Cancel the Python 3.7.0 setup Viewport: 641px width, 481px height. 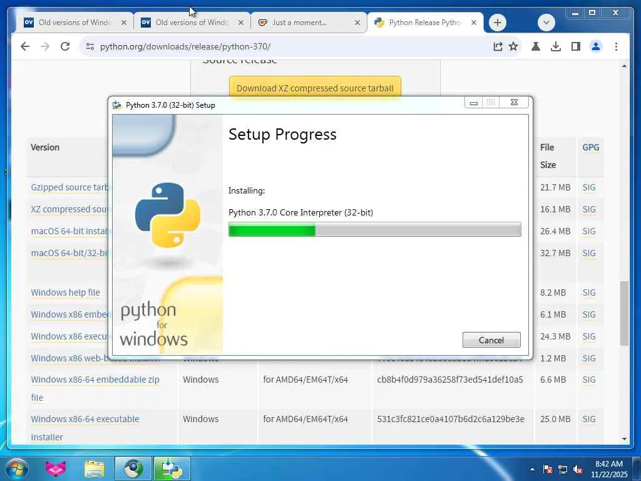[x=491, y=340]
